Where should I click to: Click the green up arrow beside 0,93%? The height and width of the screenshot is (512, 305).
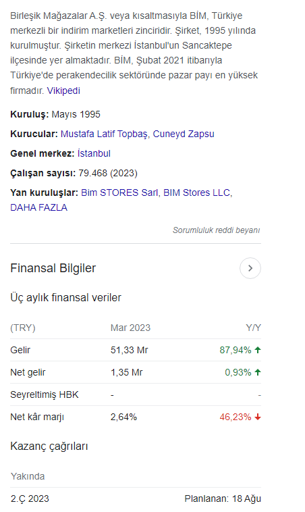click(258, 372)
